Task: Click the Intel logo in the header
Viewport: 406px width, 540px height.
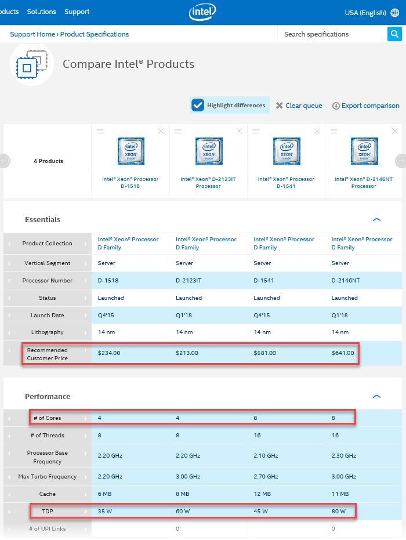Action: pos(202,12)
